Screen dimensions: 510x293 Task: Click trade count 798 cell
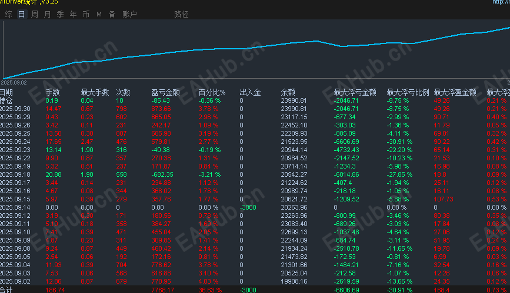pyautogui.click(x=121, y=109)
